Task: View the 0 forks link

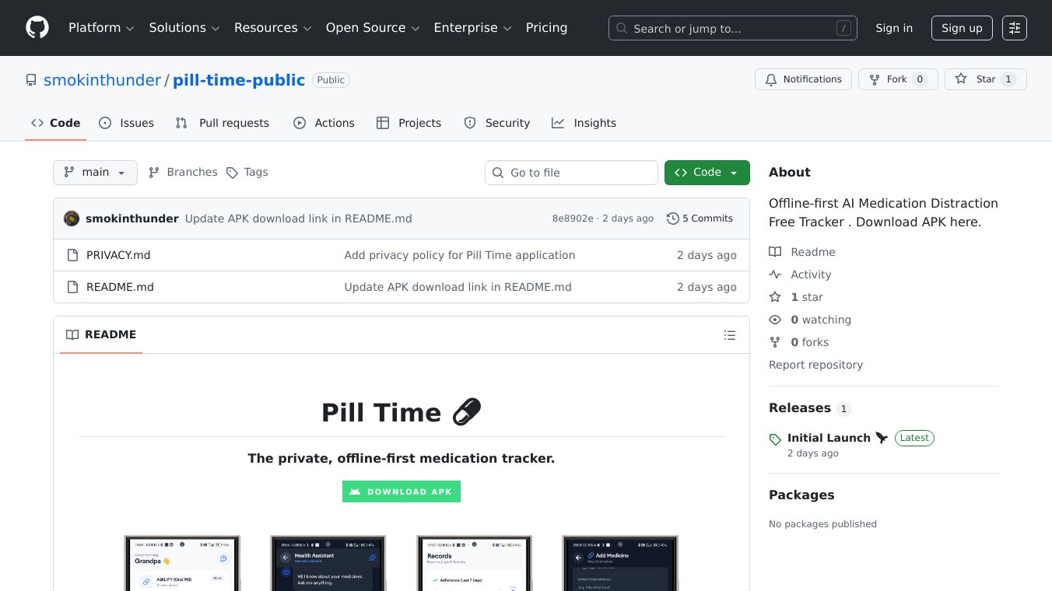Action: pyautogui.click(x=798, y=342)
